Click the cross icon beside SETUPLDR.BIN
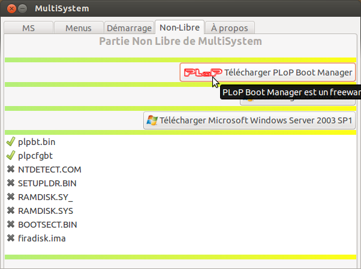This screenshot has height=269, width=361. (x=11, y=183)
